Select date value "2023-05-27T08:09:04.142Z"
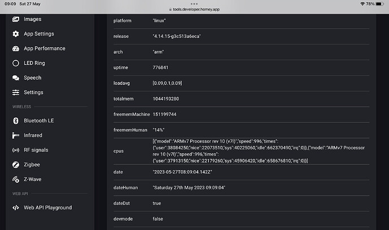 point(182,172)
